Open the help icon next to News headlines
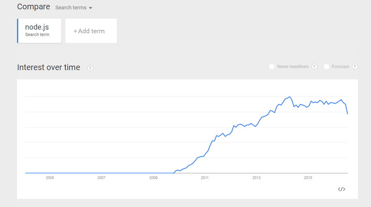Image resolution: width=371 pixels, height=207 pixels. click(314, 67)
